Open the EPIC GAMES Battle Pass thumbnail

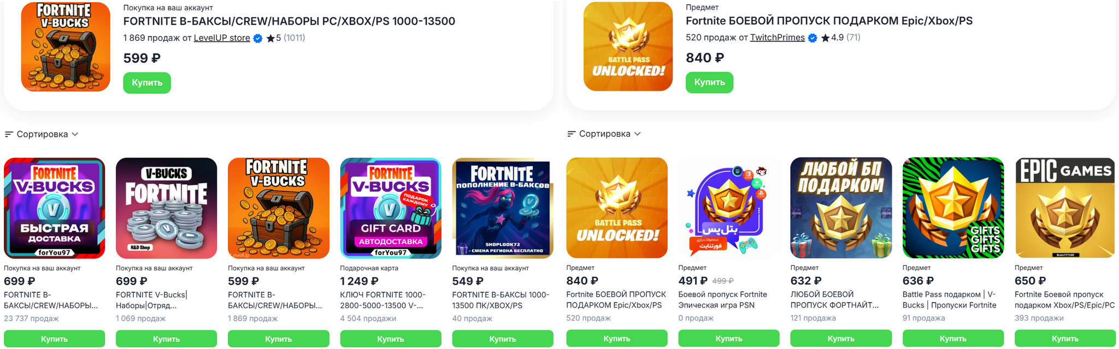tap(1064, 208)
